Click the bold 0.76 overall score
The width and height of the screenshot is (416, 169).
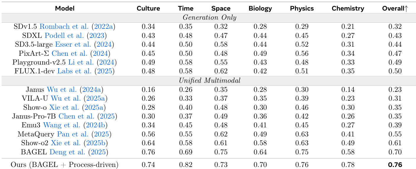click(x=395, y=165)
